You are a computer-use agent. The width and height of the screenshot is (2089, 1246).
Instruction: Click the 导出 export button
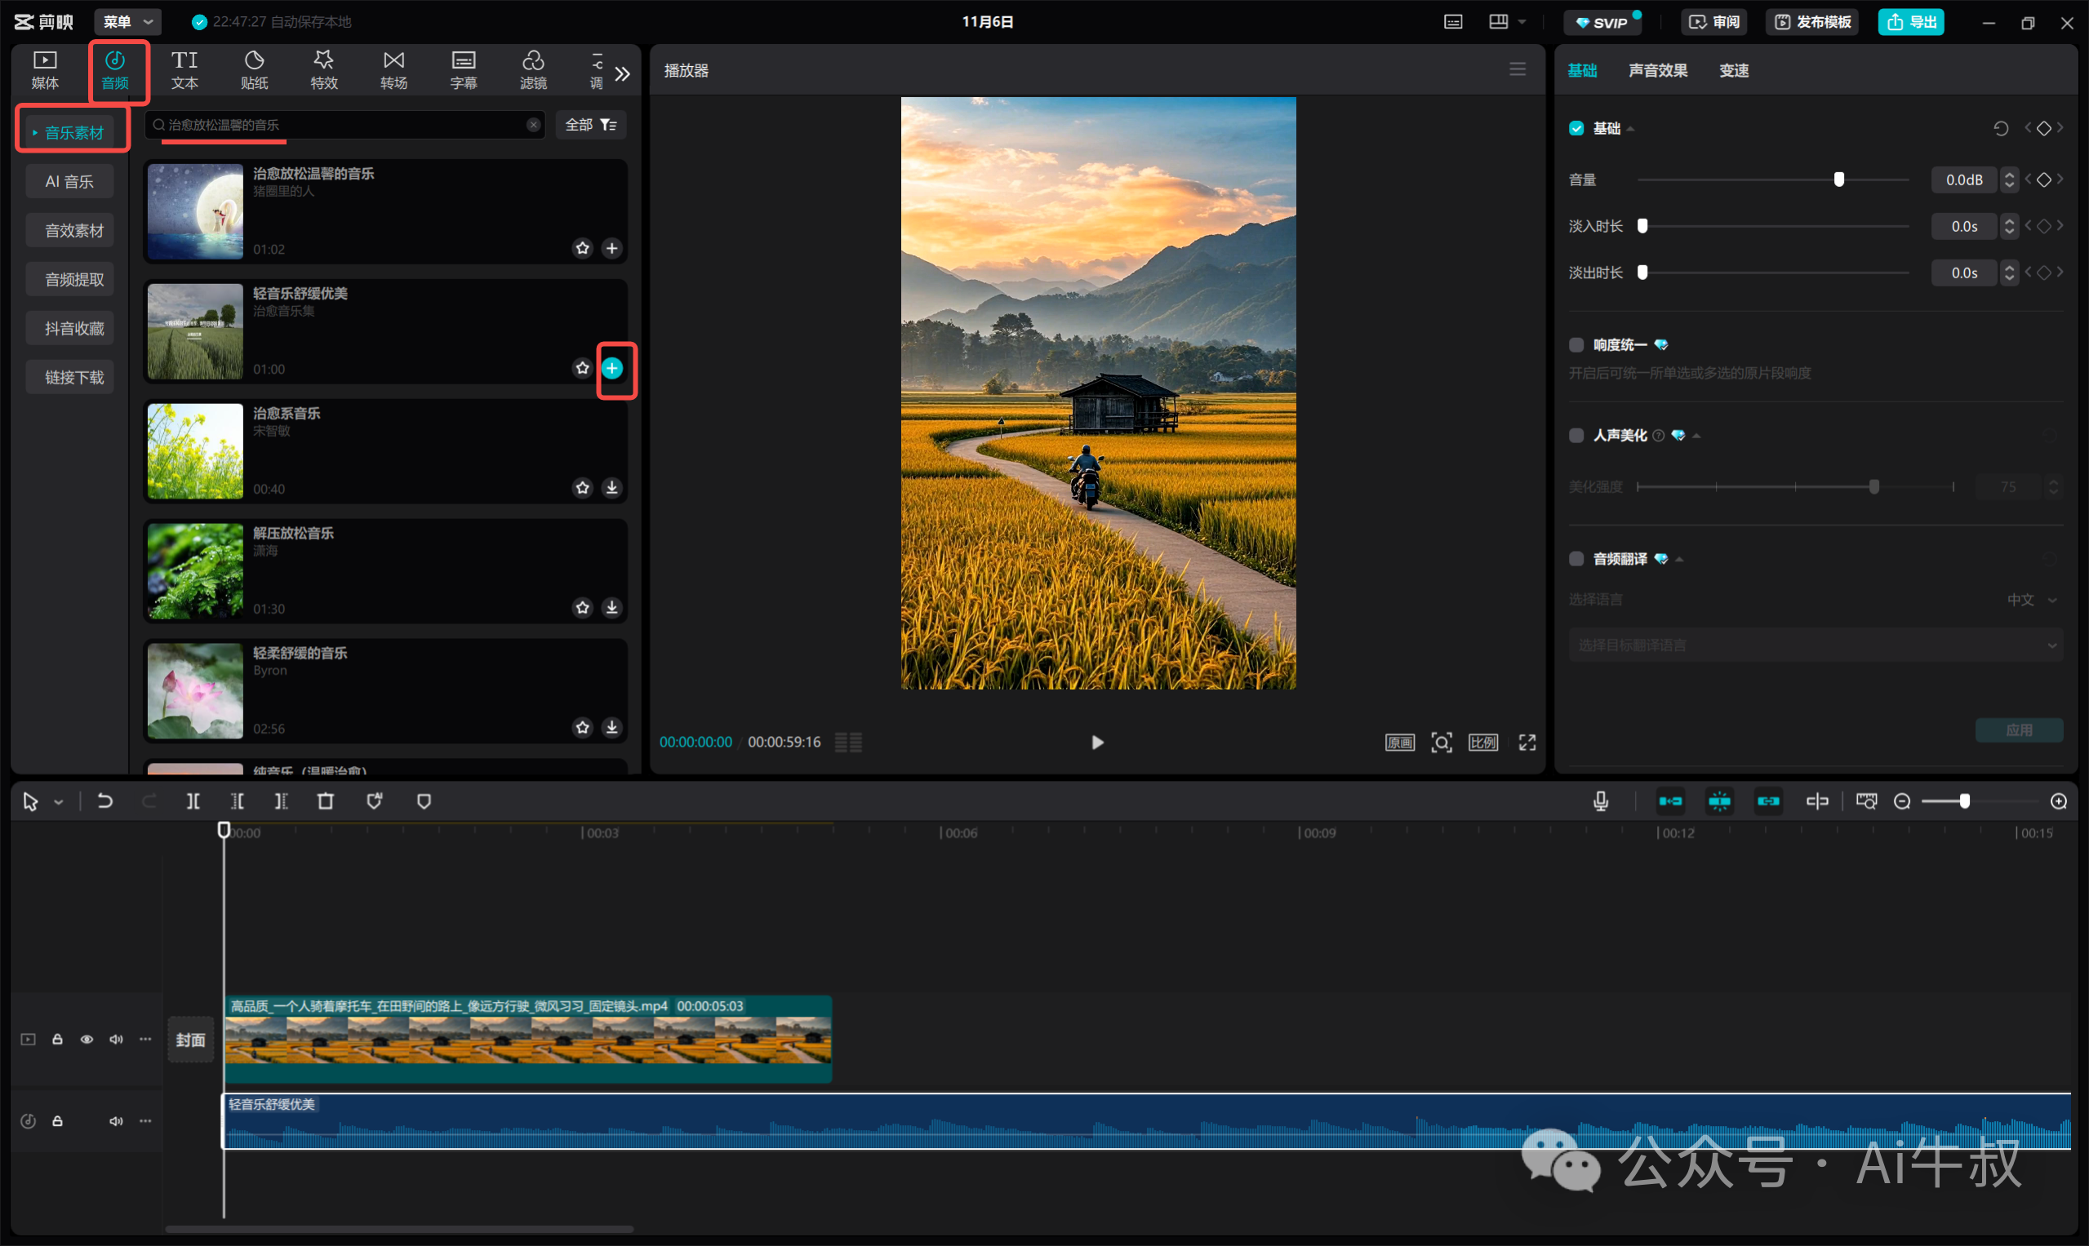pos(1910,22)
